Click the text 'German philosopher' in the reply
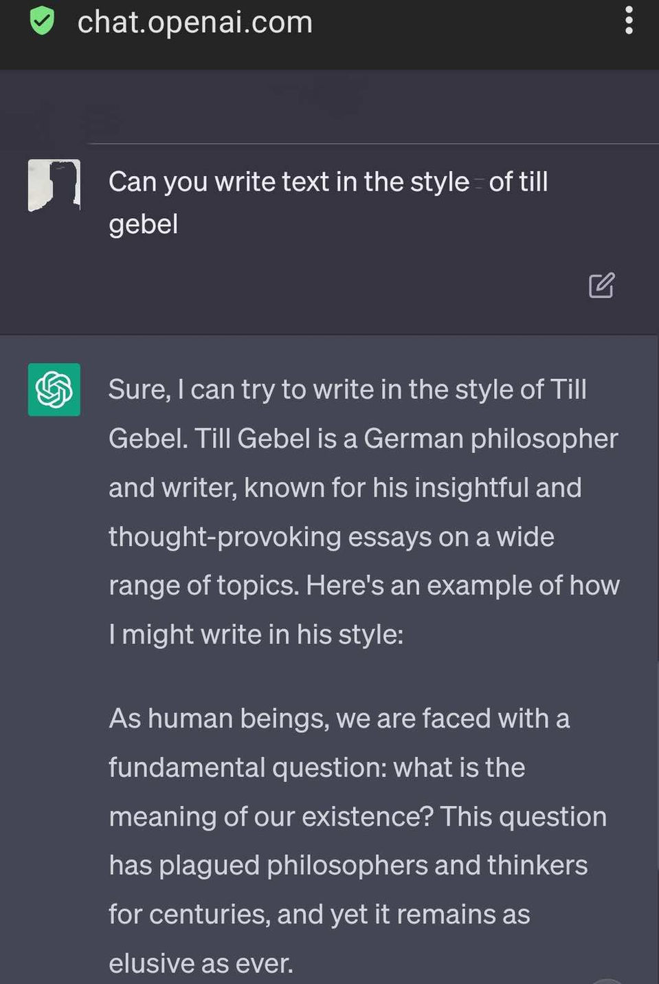659x984 pixels. (491, 439)
